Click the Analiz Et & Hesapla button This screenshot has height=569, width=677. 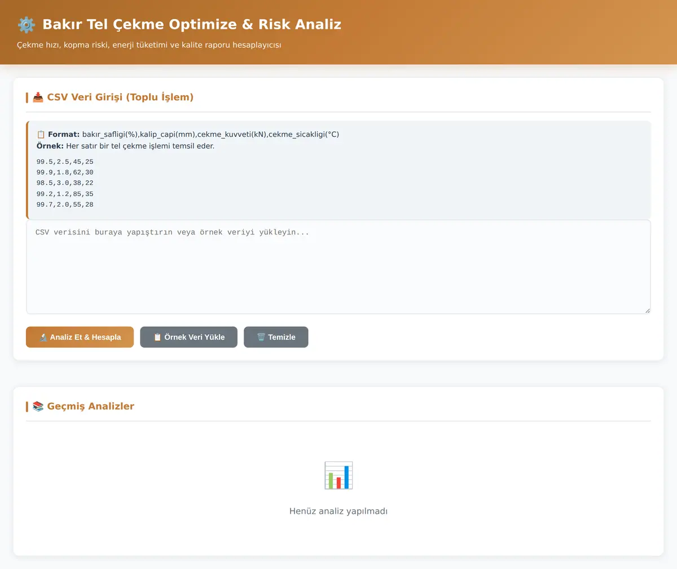click(x=80, y=337)
